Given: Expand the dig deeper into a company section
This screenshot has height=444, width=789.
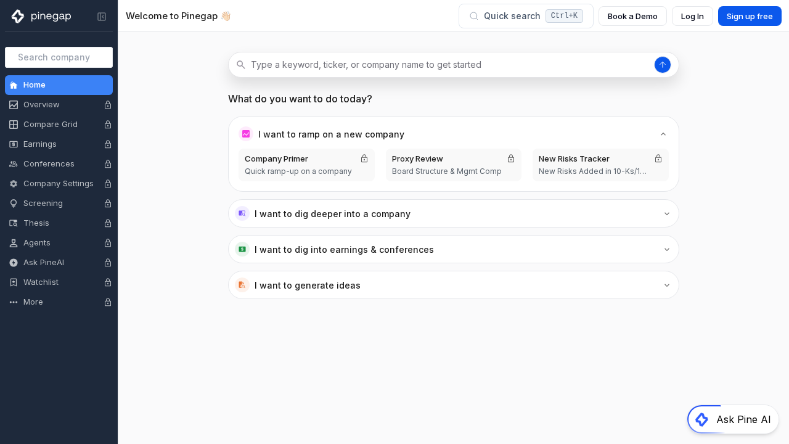Looking at the screenshot, I should tap(666, 214).
